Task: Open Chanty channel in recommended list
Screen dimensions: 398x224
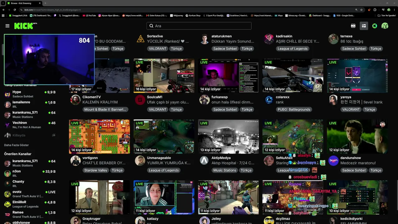Action: 30,184
